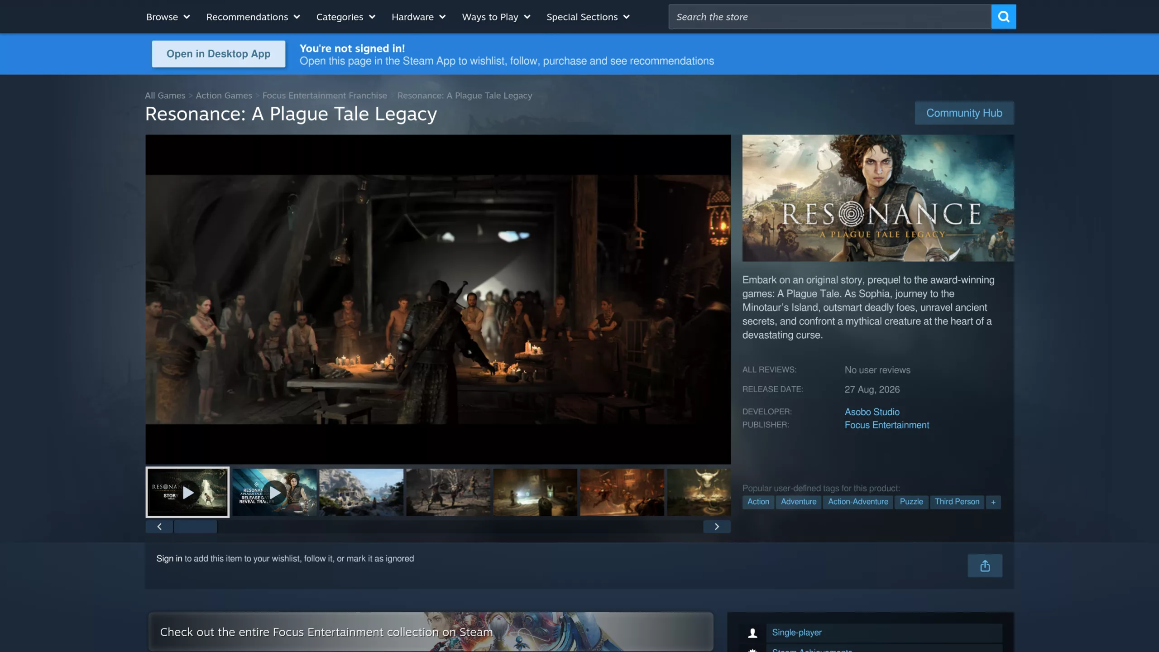Open the Ways to Play menu

(496, 17)
